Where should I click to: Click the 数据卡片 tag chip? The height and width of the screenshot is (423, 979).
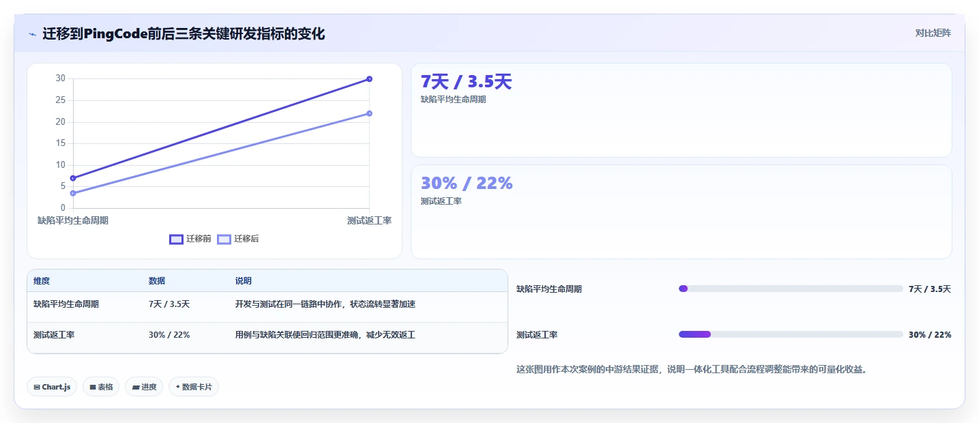pyautogui.click(x=194, y=387)
